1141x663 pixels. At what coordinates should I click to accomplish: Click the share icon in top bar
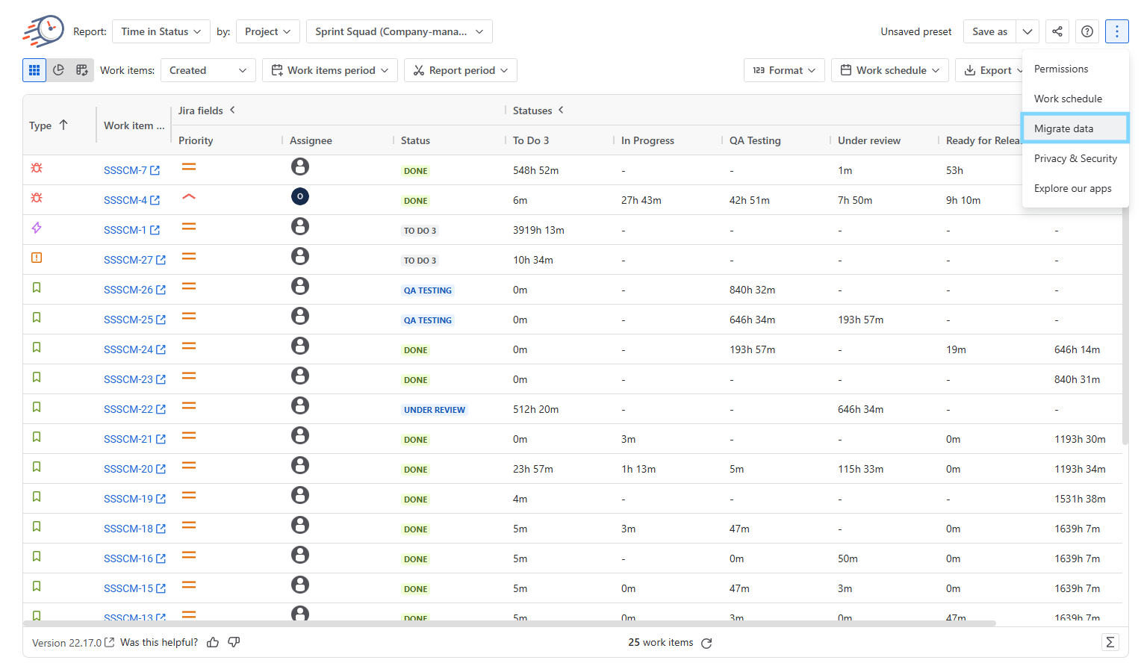point(1057,31)
